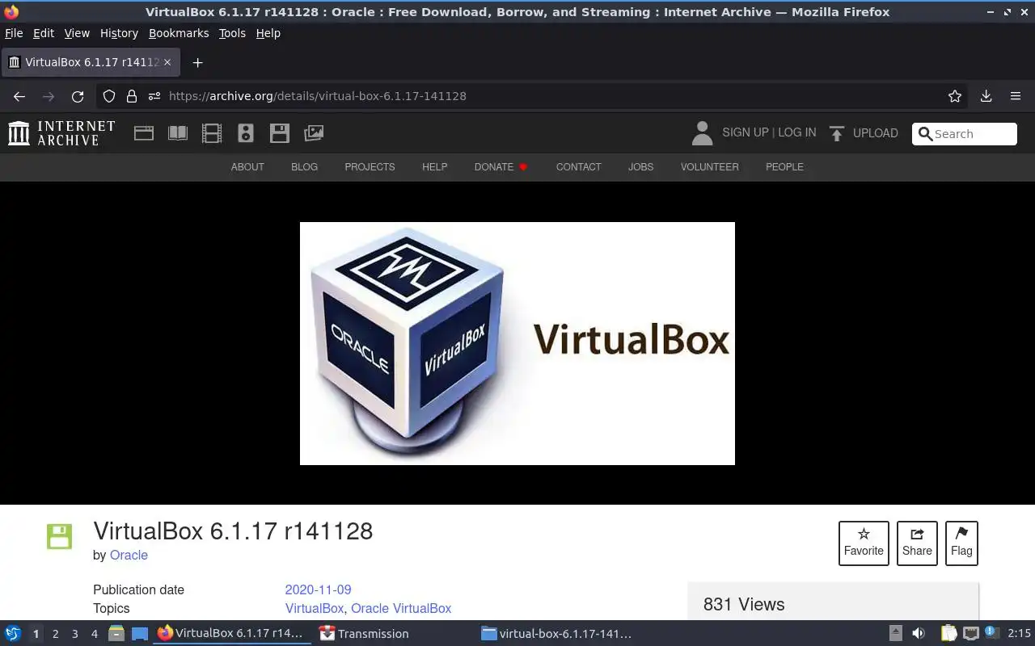Click the VirtualBox logo preview image
The height and width of the screenshot is (646, 1035).
click(517, 343)
